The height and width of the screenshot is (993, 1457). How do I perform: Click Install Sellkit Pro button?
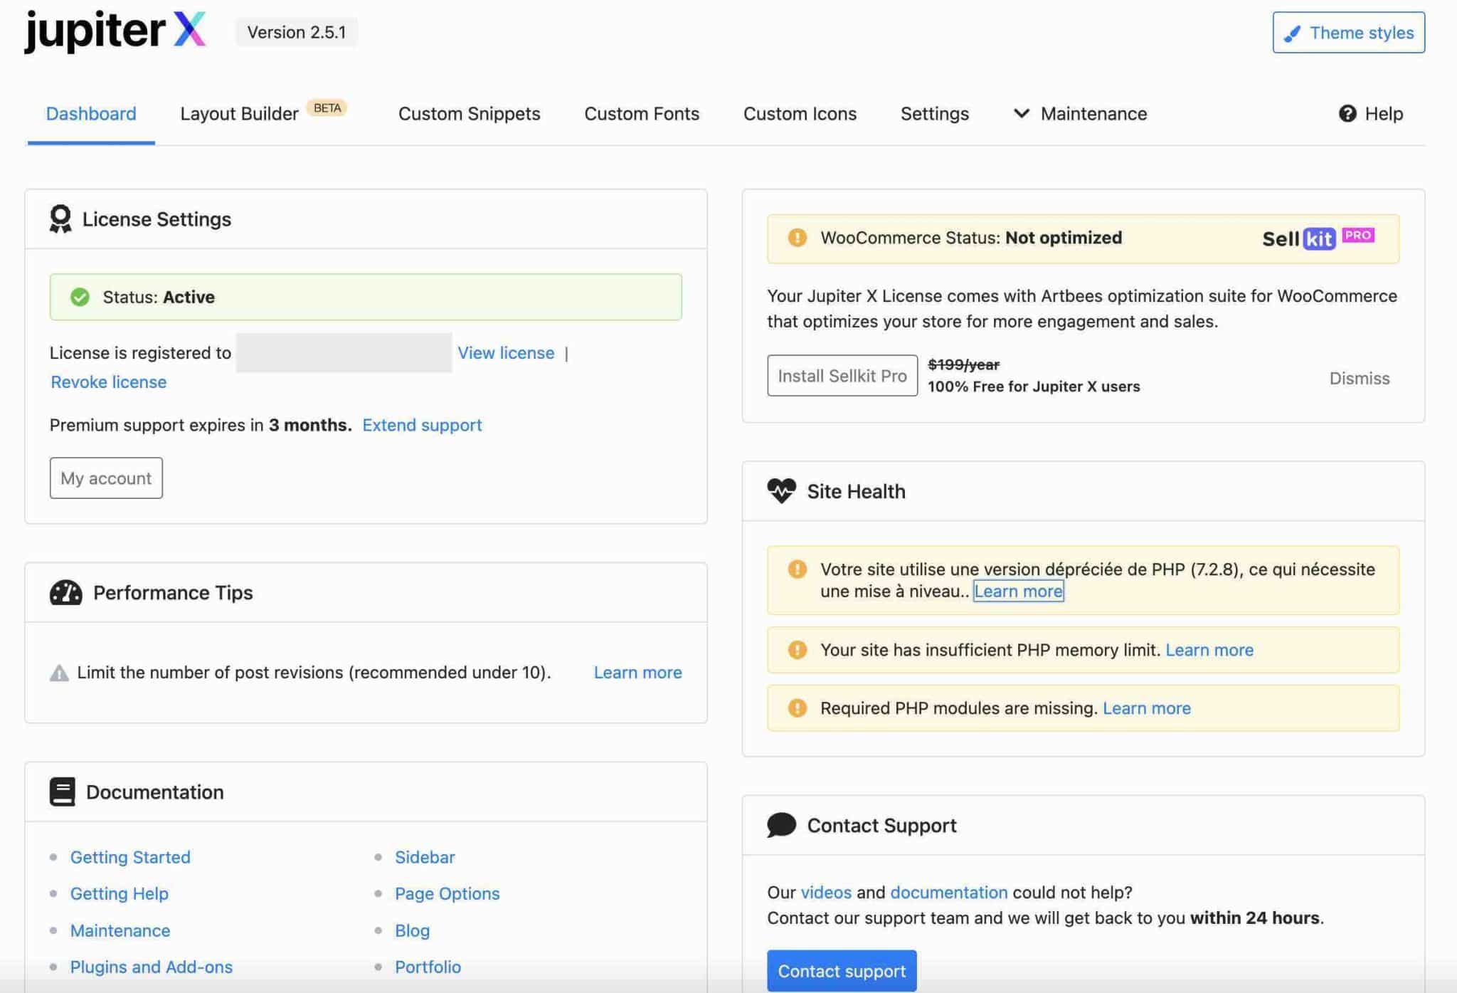click(842, 375)
